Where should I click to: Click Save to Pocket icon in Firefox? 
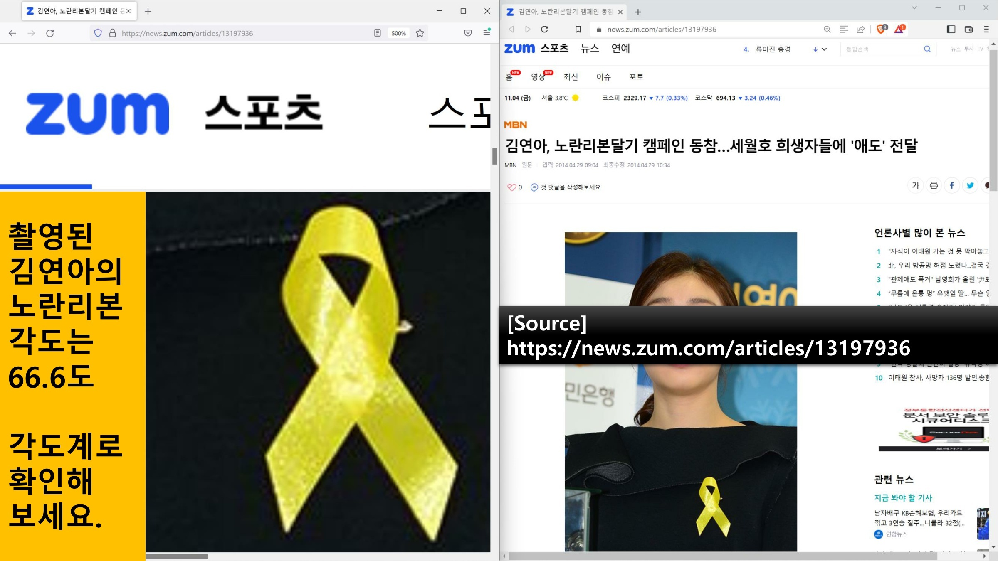pos(468,33)
